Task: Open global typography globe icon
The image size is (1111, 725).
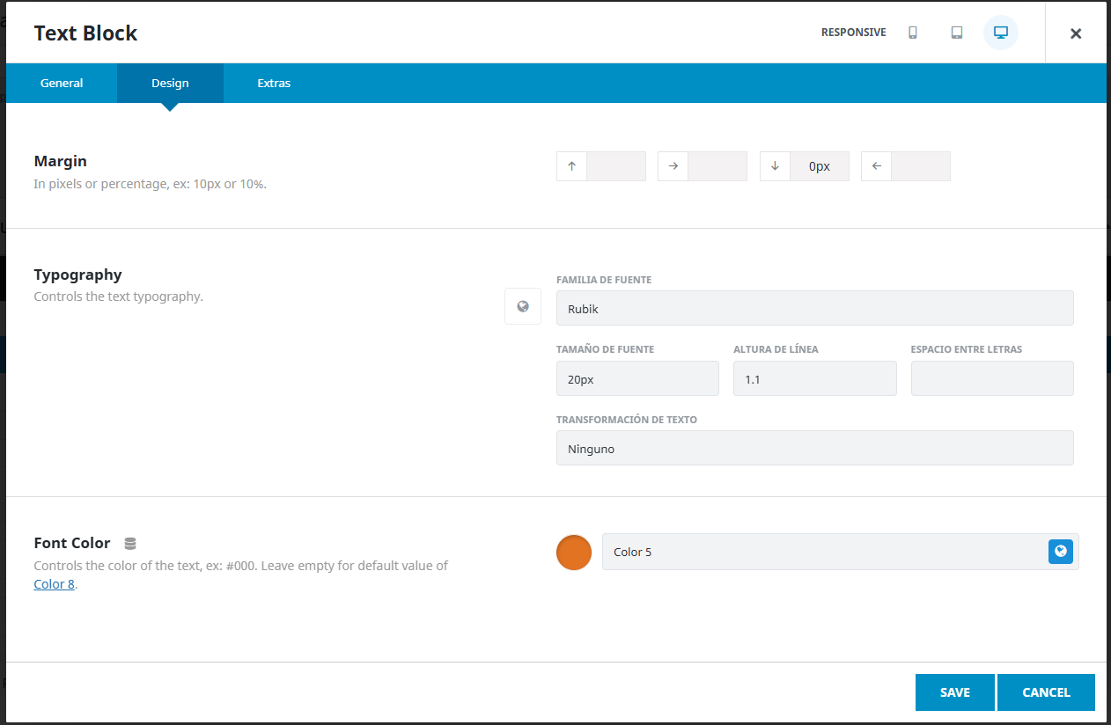Action: (x=523, y=306)
